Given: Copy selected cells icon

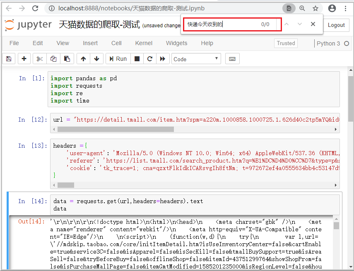Looking at the screenshot, I should pyautogui.click(x=53, y=59).
